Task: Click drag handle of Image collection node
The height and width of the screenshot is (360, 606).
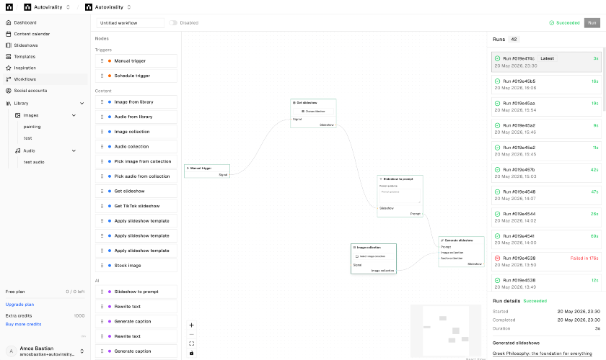Action: click(x=102, y=132)
